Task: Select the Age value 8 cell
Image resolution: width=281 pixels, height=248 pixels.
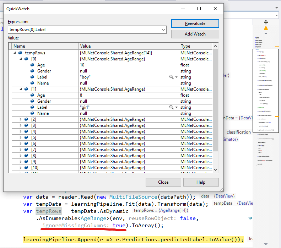Action: coord(129,95)
